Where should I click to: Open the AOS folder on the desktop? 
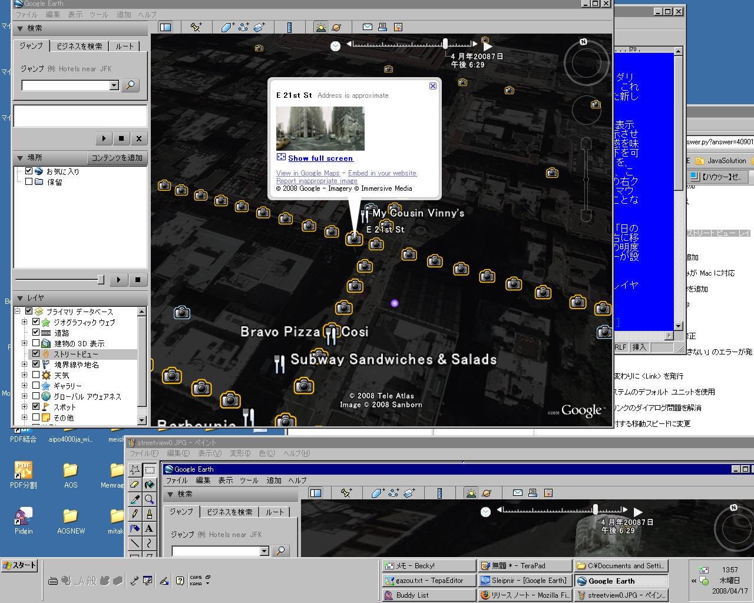click(71, 475)
